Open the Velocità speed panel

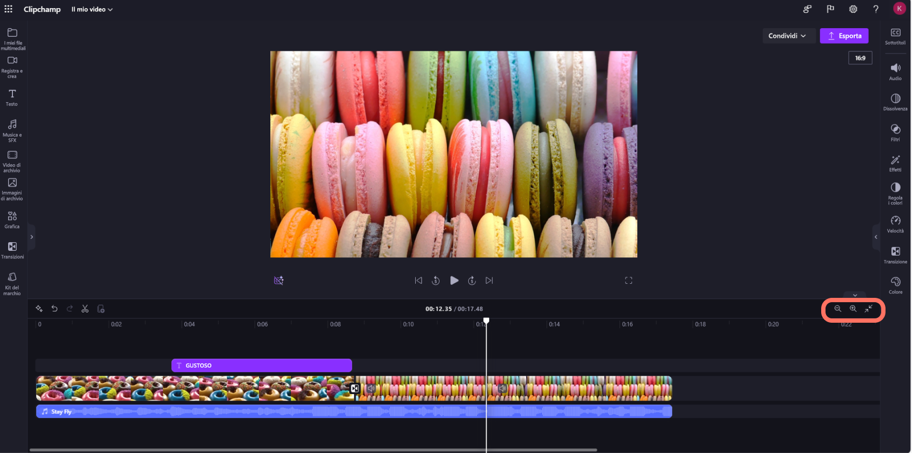click(x=895, y=224)
